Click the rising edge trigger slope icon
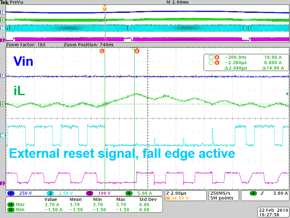 [x=262, y=193]
